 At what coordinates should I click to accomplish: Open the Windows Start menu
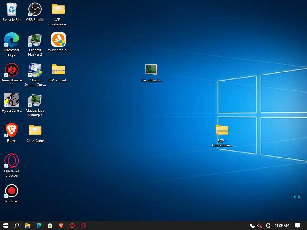(x=5, y=226)
